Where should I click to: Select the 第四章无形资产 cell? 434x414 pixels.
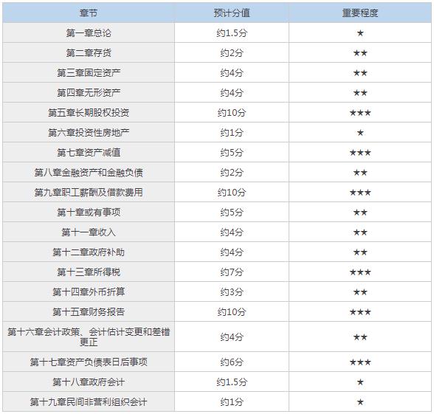89,93
